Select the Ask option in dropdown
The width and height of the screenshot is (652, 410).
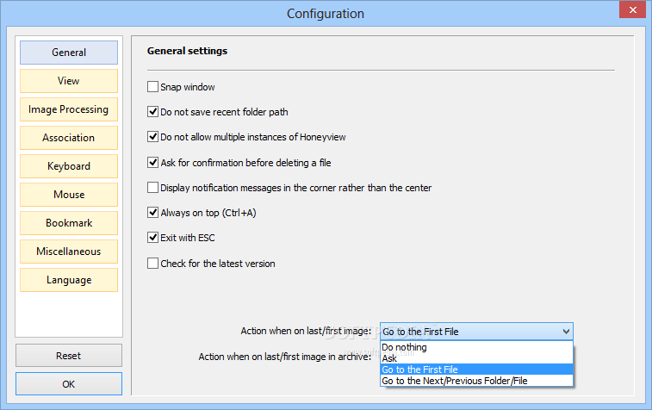[476, 358]
